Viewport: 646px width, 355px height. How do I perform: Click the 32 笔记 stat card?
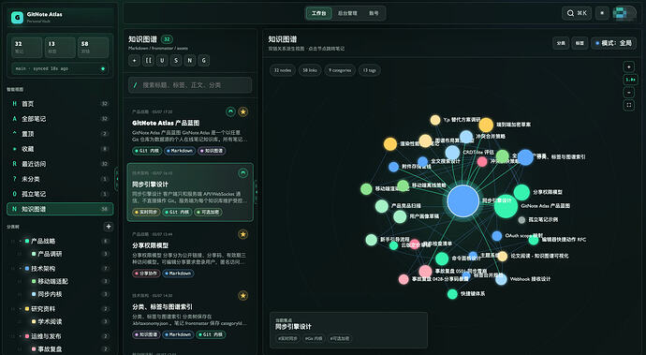(27, 47)
